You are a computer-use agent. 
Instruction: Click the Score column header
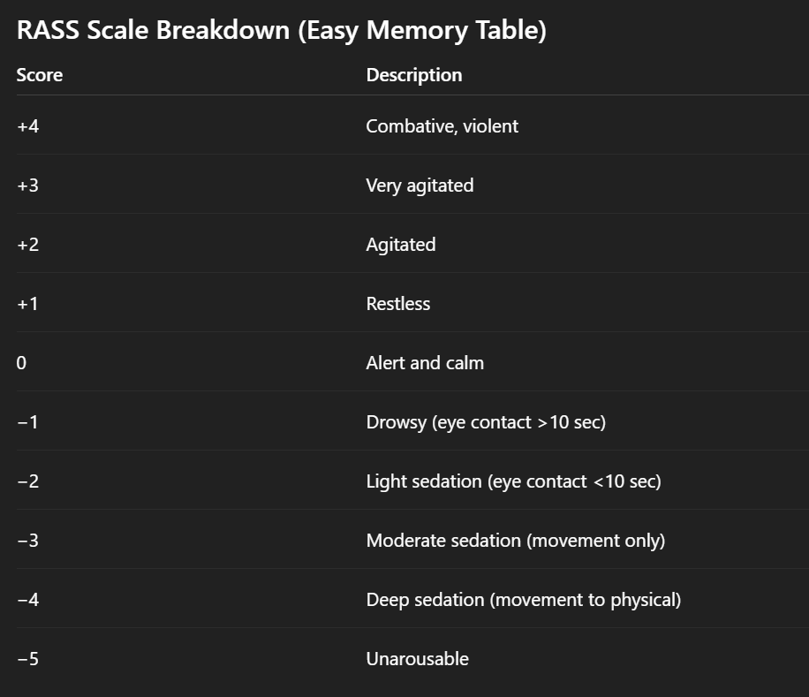[40, 75]
